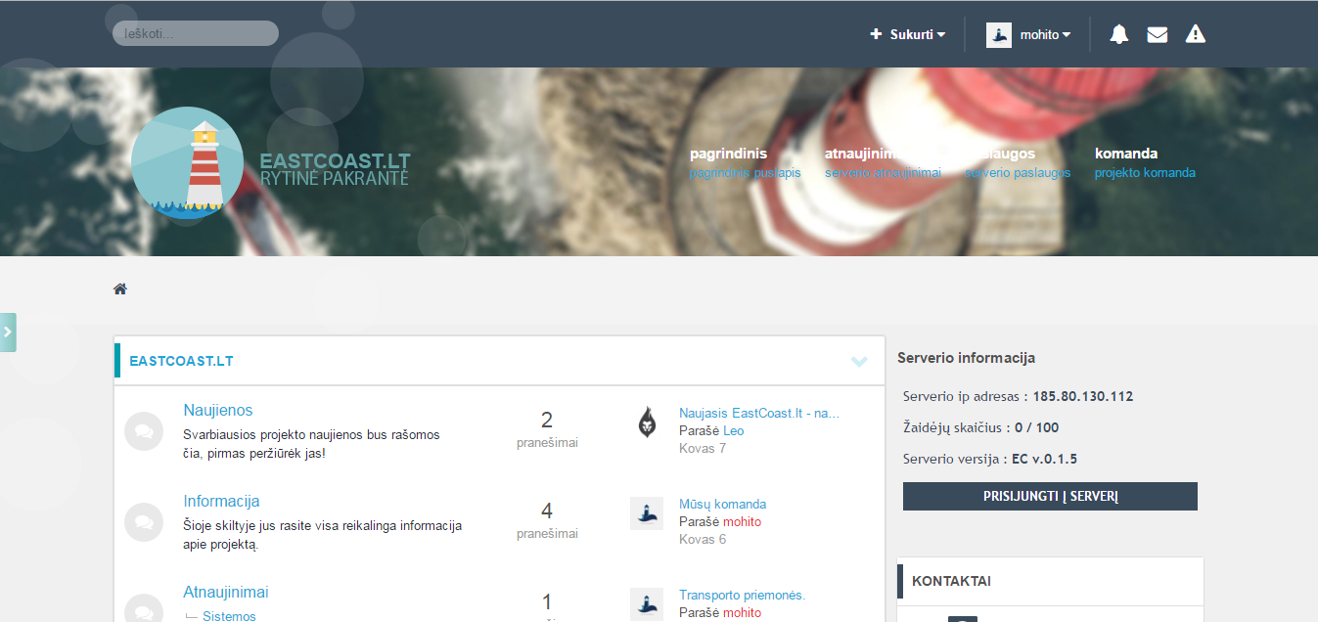Viewport: 1318px width, 622px height.
Task: Open the pagrindinis menu item
Action: tap(746, 162)
